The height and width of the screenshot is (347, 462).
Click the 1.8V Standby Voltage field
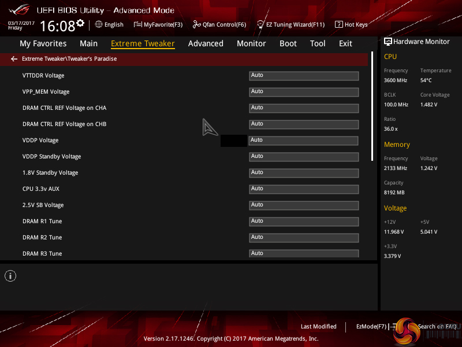point(304,173)
